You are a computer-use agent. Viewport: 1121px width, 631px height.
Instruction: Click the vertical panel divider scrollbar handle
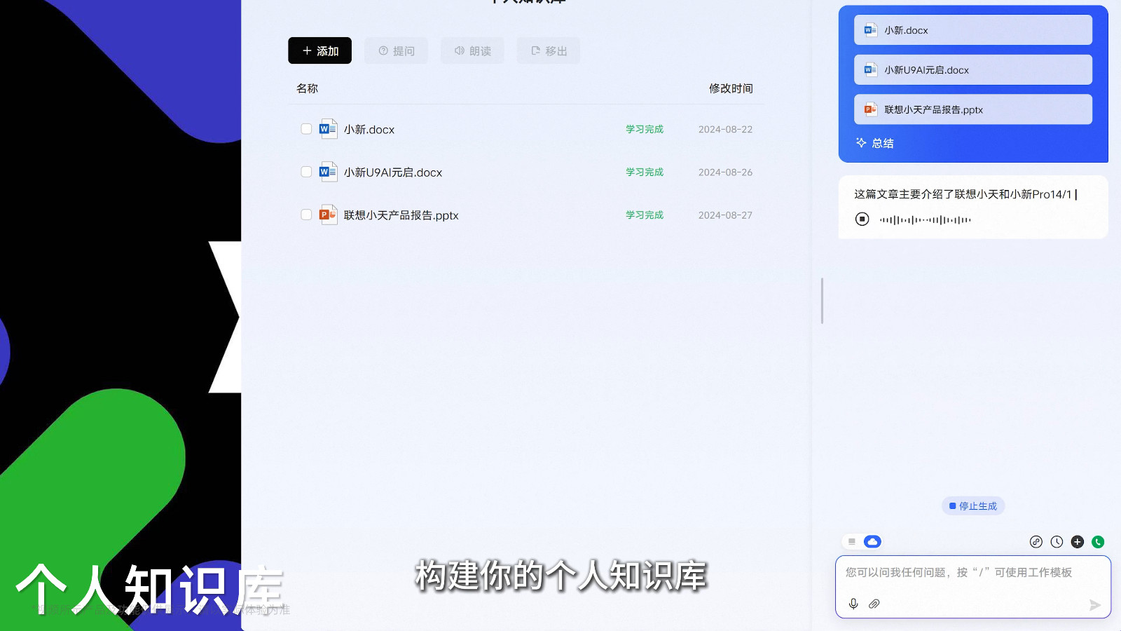pyautogui.click(x=822, y=301)
